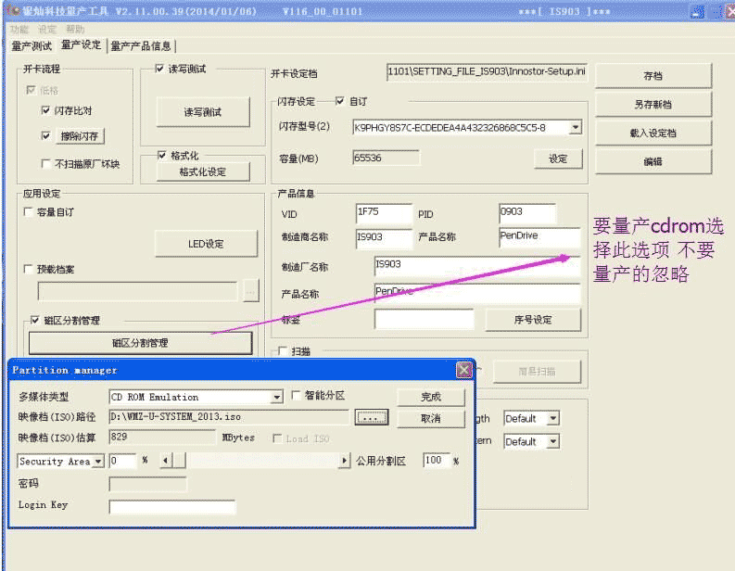Click the VID input field

pyautogui.click(x=384, y=213)
